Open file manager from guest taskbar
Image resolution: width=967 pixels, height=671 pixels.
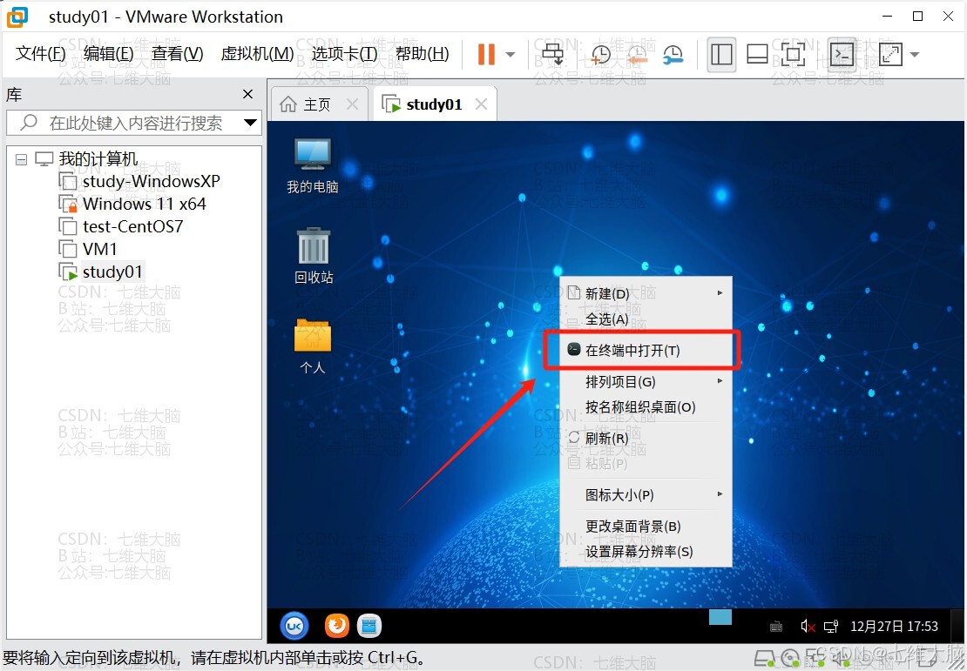369,626
